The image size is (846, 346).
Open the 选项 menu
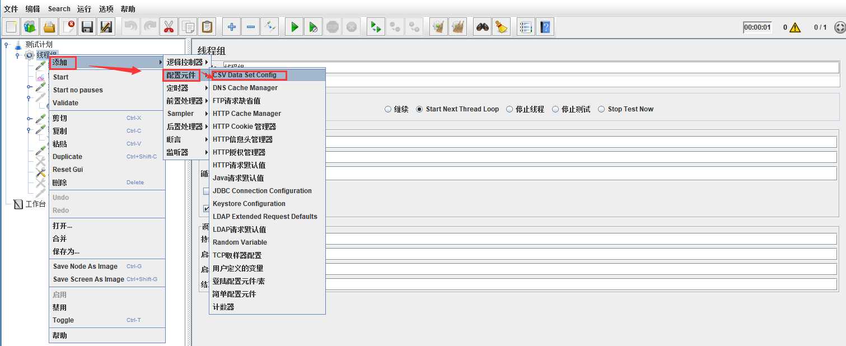106,9
